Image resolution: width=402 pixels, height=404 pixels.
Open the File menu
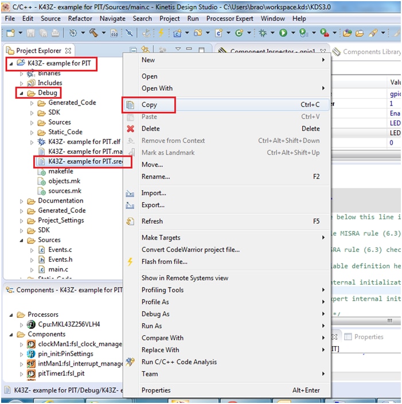10,18
